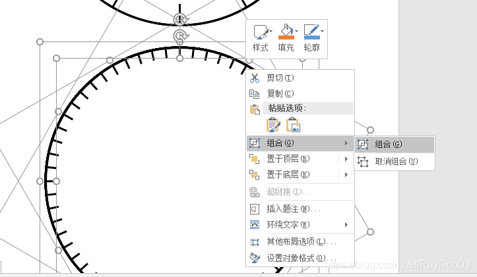Screen dimensions: 477x277
Task: Expand the 置于底层 submenu arrow
Action: (x=346, y=174)
